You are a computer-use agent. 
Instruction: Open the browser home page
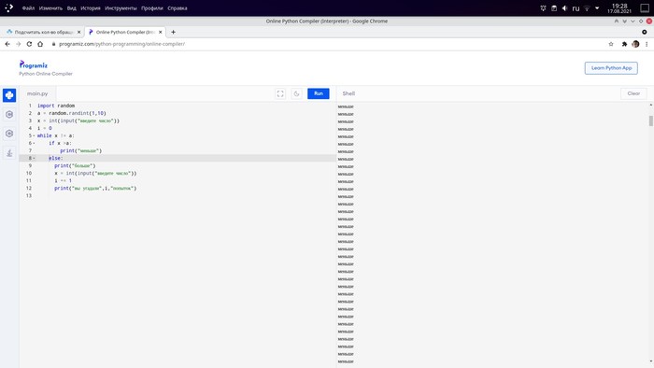40,44
